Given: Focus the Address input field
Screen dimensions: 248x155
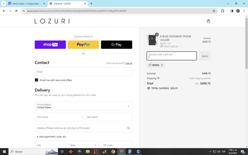Looking at the screenshot, I should click(83, 128).
